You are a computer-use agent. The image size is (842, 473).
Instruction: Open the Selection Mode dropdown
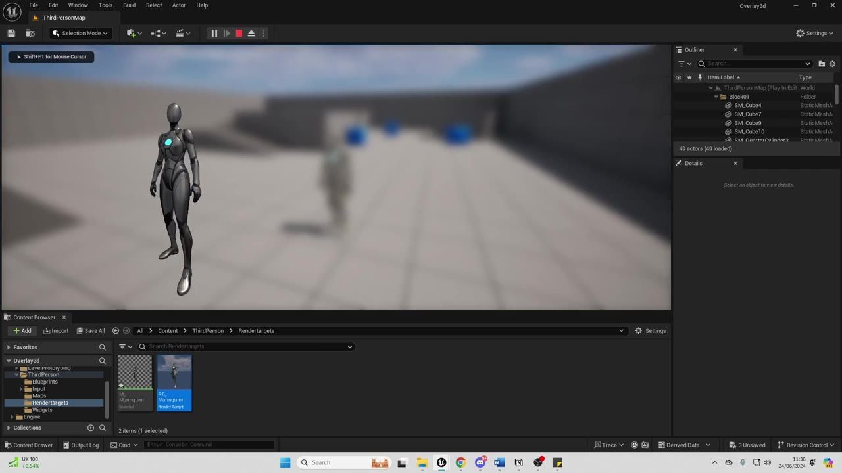click(x=80, y=33)
